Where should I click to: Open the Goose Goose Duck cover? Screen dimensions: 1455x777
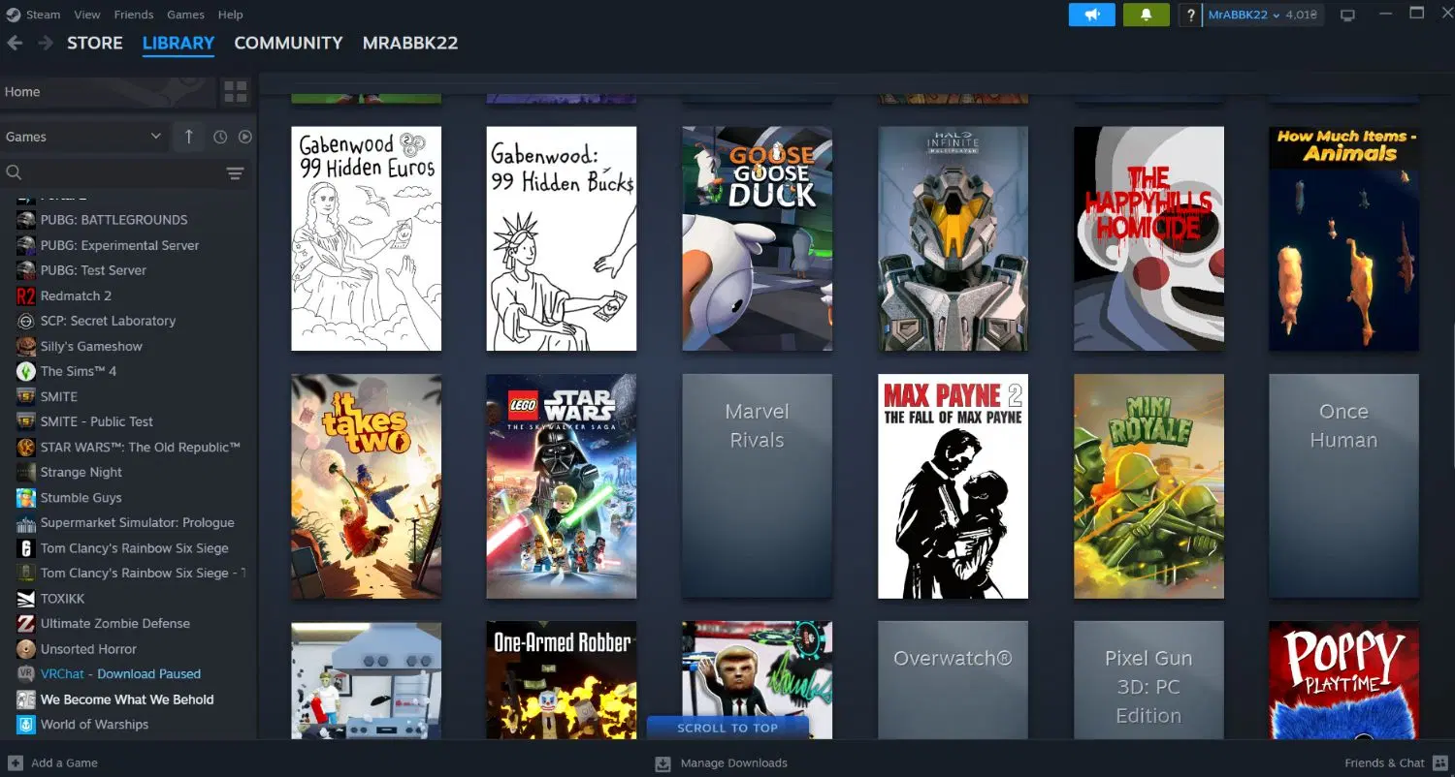[757, 238]
